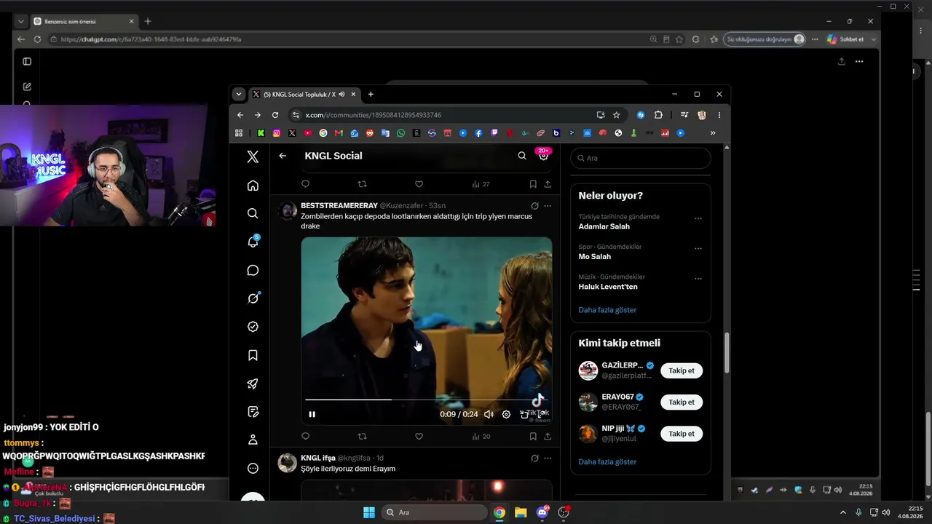Share the BESTSTREAMERERAY post
Image resolution: width=932 pixels, height=524 pixels.
click(x=548, y=437)
